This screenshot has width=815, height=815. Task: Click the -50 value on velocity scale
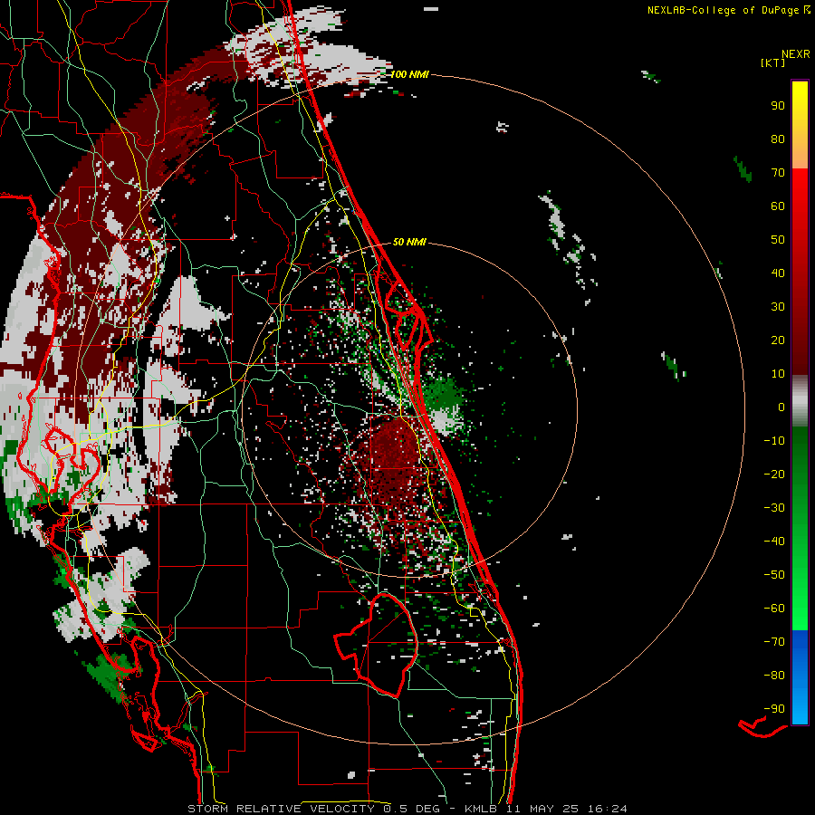click(x=774, y=575)
